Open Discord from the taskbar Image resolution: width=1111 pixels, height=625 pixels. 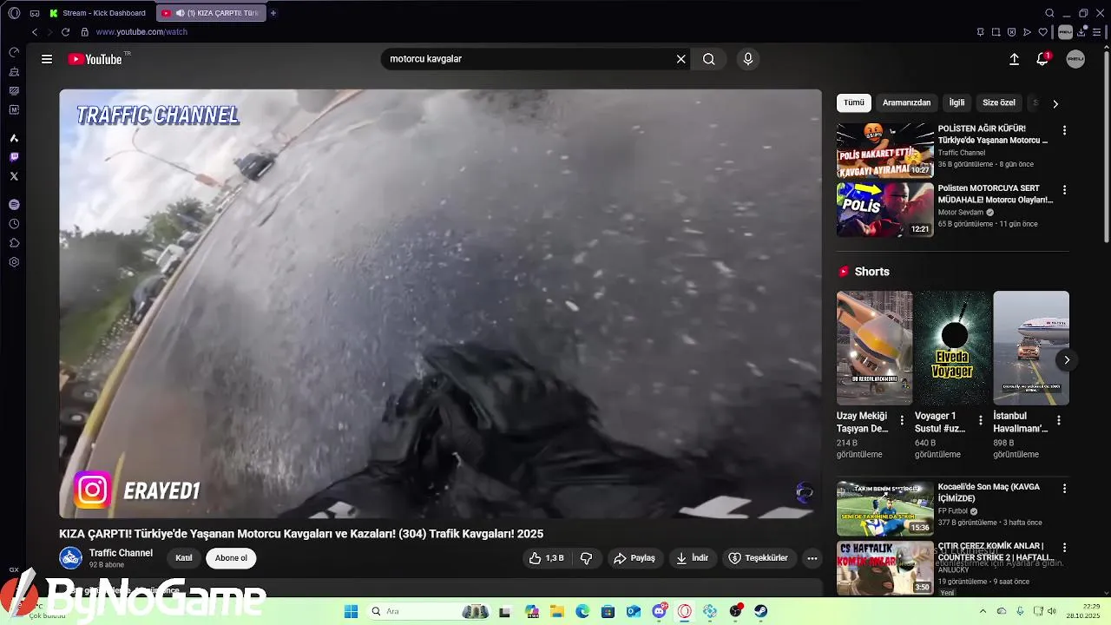(659, 611)
